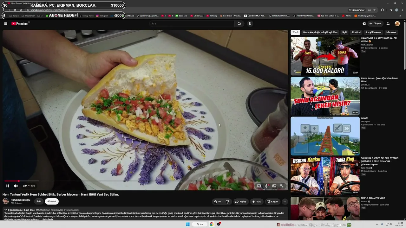Open Osman Kaptan Takla King thumbnail

pyautogui.click(x=325, y=176)
